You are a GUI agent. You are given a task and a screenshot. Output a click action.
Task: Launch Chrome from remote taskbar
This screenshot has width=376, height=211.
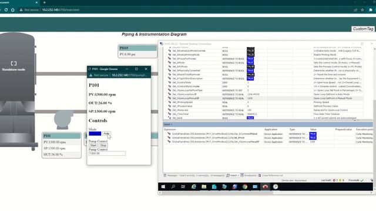coord(245,186)
